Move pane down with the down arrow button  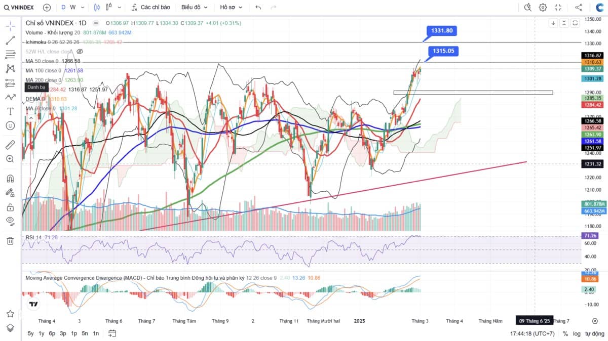(x=553, y=23)
